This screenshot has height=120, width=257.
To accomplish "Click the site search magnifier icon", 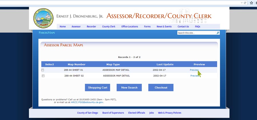I will (218, 33).
